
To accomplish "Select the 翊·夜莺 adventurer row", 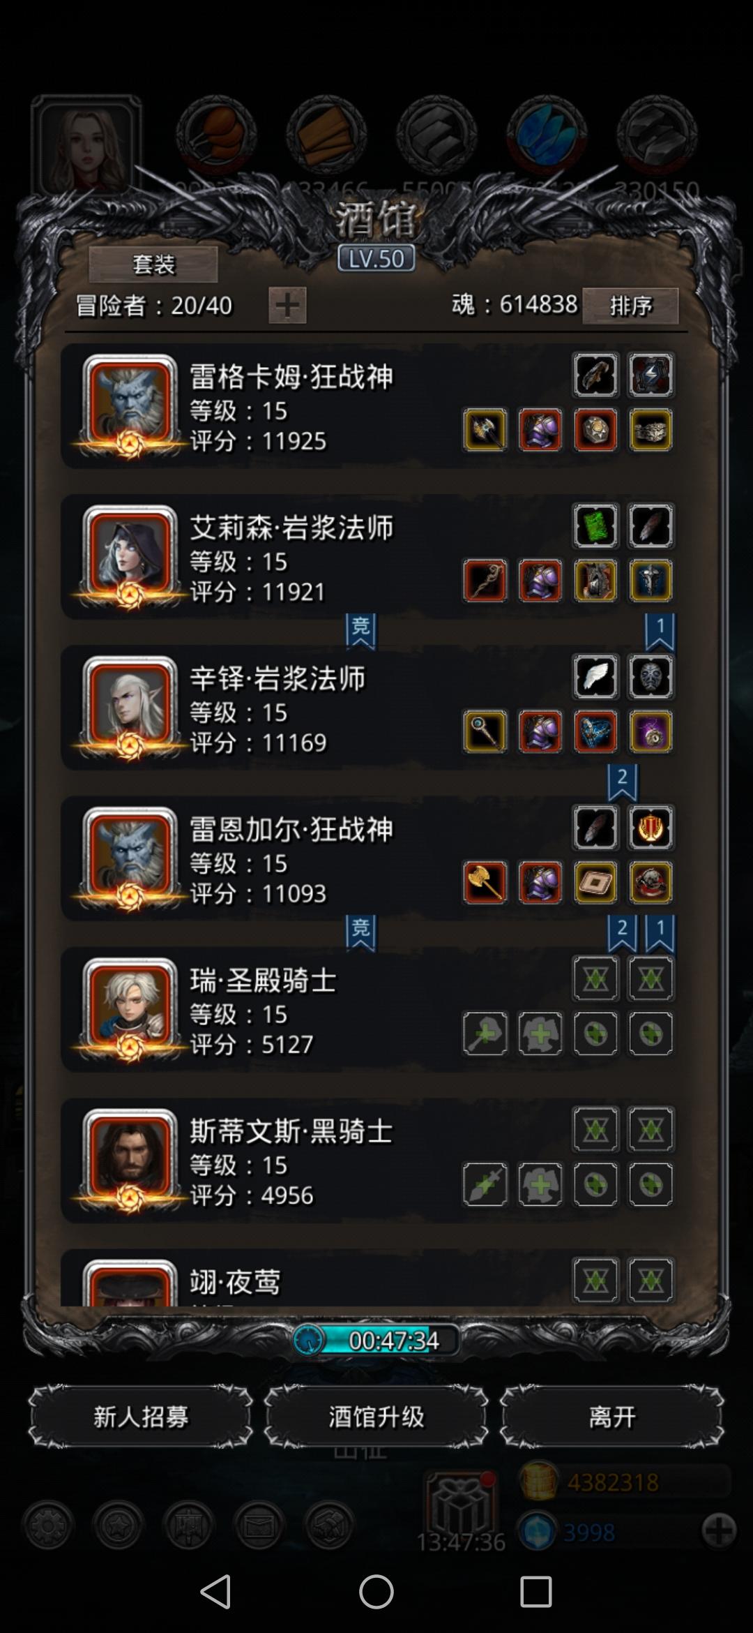I will tap(368, 1278).
